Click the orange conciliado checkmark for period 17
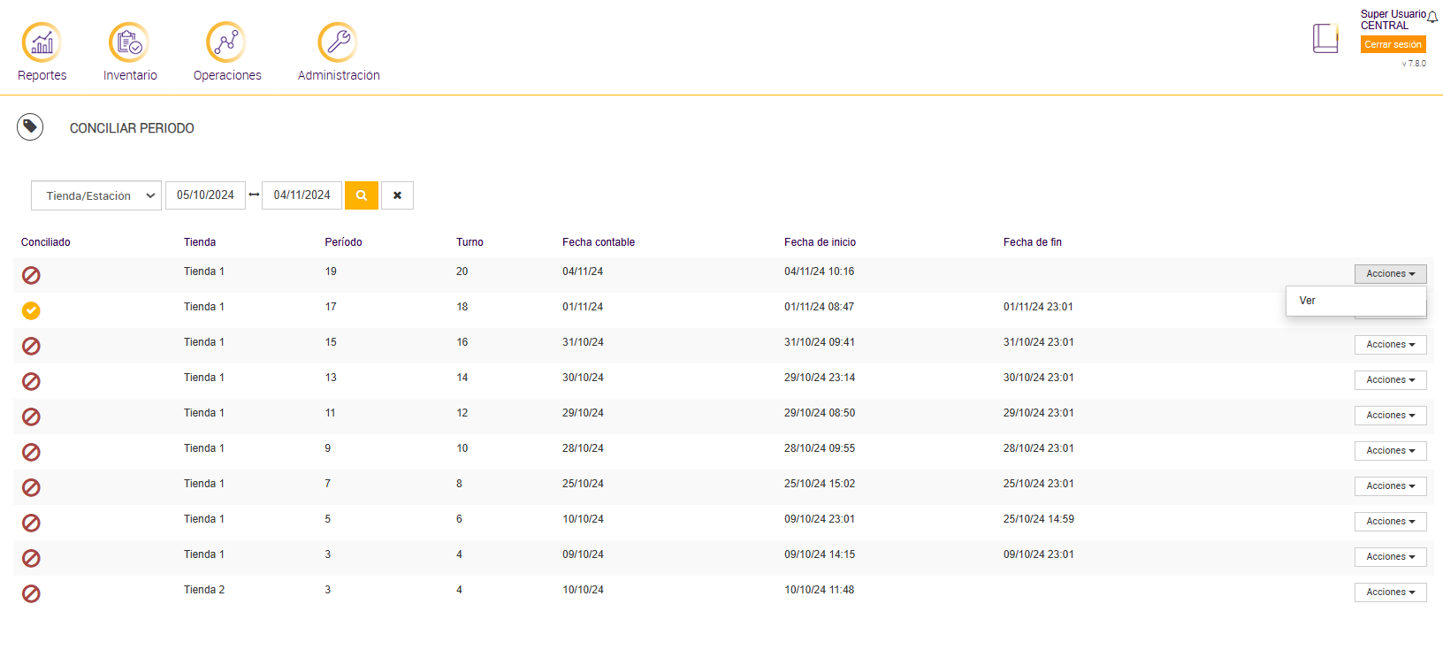This screenshot has height=665, width=1443. point(31,310)
